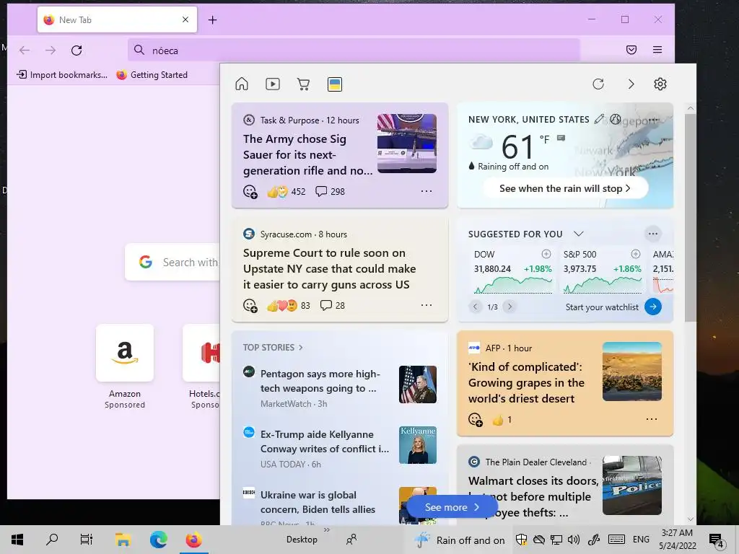Launch Microsoft Edge from taskbar
The width and height of the screenshot is (739, 554).
[x=158, y=540]
